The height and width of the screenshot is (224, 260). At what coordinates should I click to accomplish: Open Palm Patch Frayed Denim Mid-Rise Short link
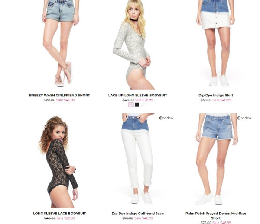coord(216,216)
